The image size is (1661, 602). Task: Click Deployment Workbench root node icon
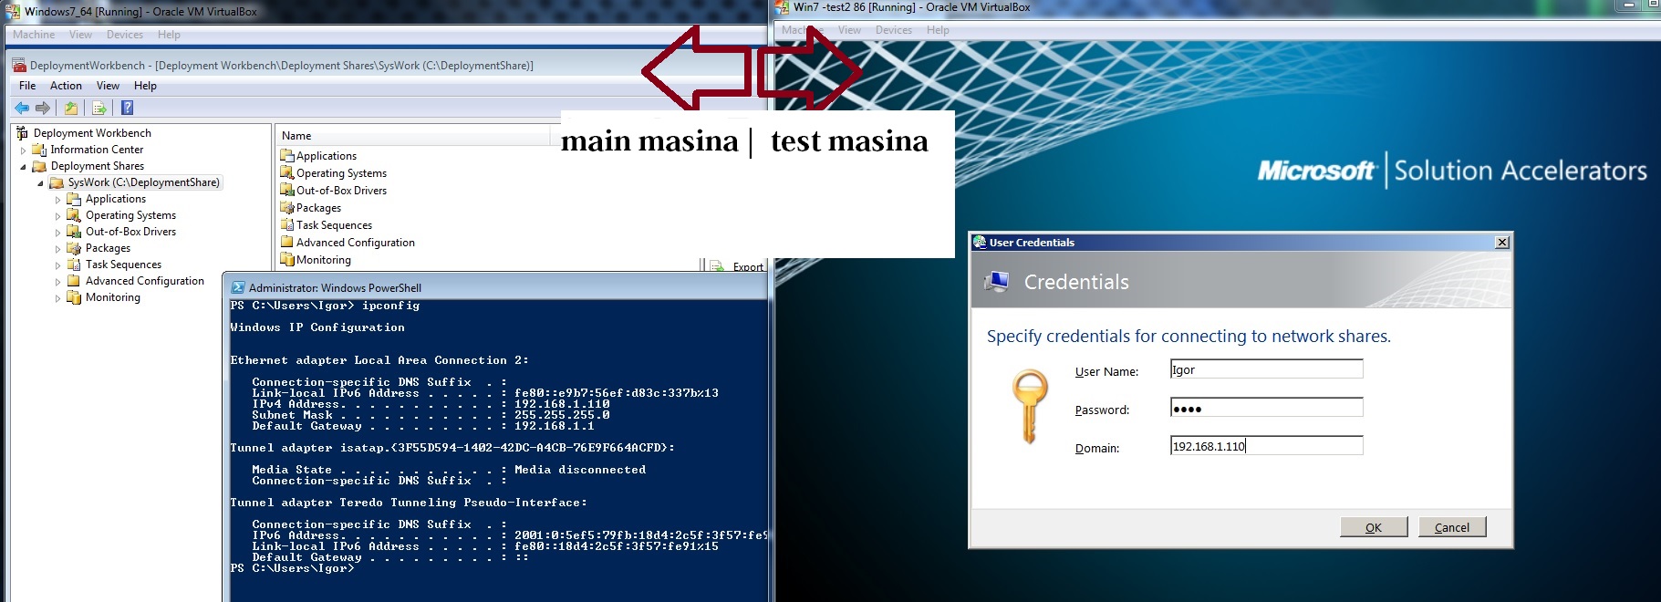tap(22, 133)
